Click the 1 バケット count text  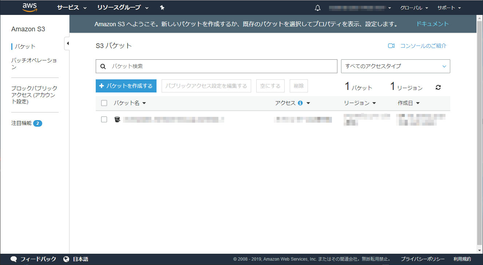(359, 87)
